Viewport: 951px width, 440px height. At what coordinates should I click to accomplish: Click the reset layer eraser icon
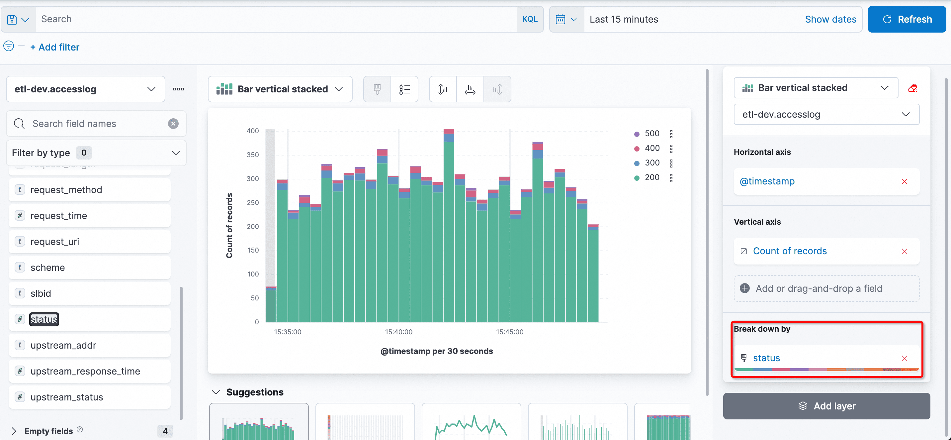912,88
